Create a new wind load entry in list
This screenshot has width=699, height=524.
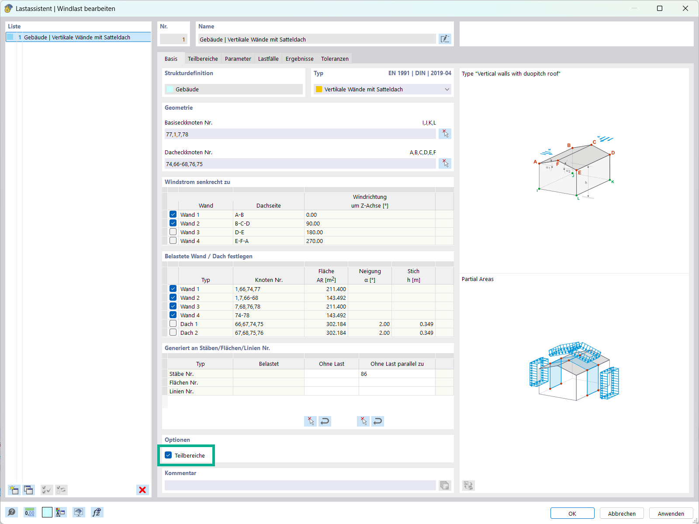[x=14, y=489]
